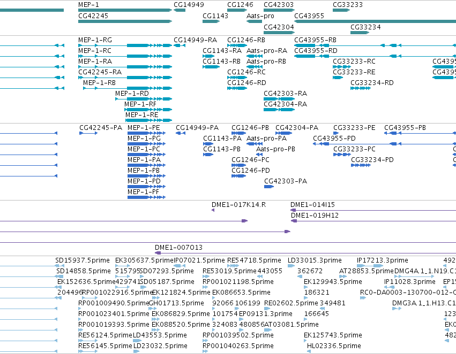Open the CG42245-PA protein label
Screen dimensions: 456x354
[x=101, y=128]
